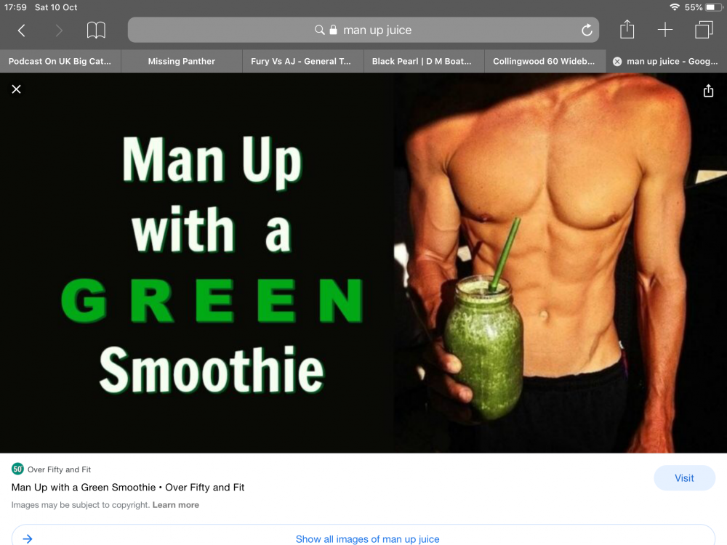The height and width of the screenshot is (545, 727).
Task: Share the image using the overlay share icon
Action: point(708,90)
